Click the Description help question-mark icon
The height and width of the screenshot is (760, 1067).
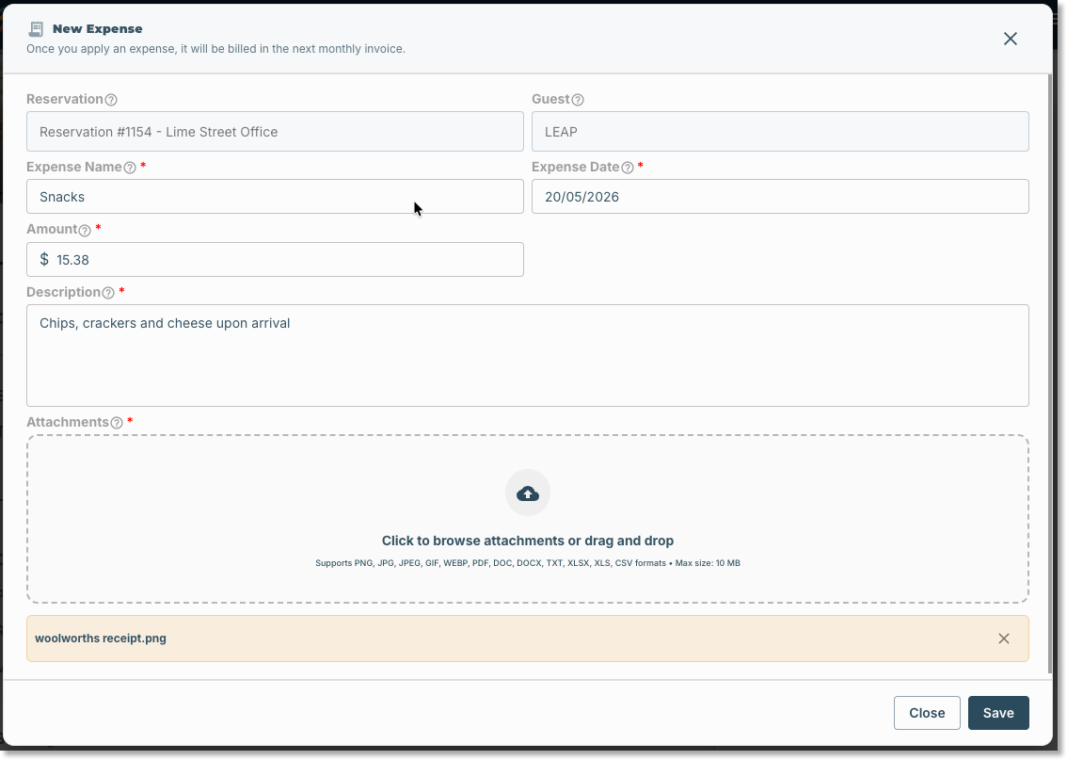coord(108,293)
